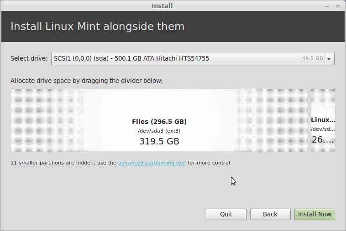Viewport: 346px width, 231px height.
Task: Start installation with Install Now
Action: point(315,214)
